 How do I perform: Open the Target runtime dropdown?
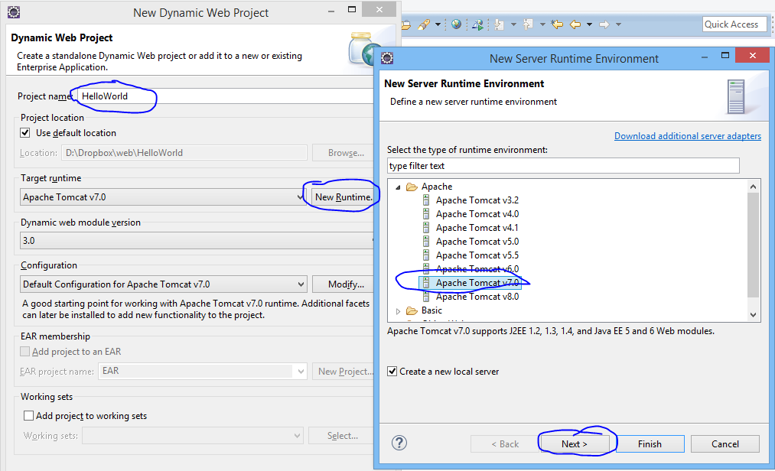click(x=164, y=197)
